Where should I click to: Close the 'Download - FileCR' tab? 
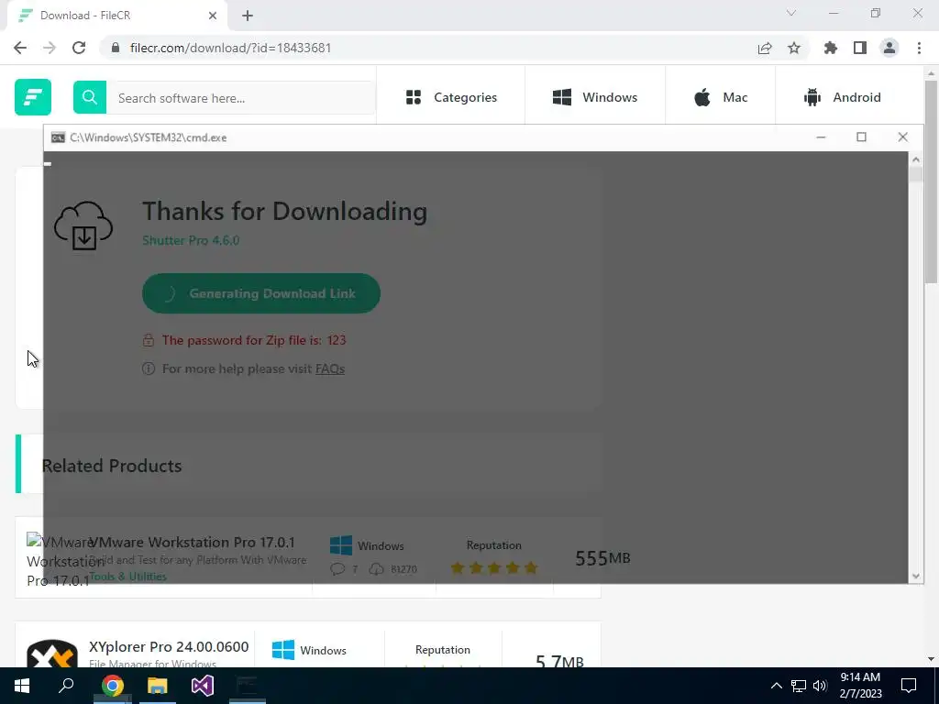[213, 16]
